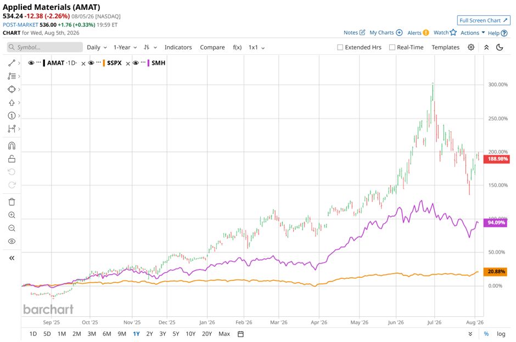Click the undo arrow icon
516x342 pixels.
tap(12, 172)
